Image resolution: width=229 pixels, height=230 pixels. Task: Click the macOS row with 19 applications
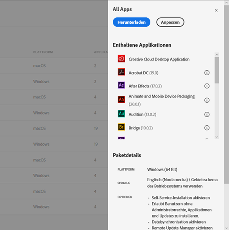click(x=54, y=128)
